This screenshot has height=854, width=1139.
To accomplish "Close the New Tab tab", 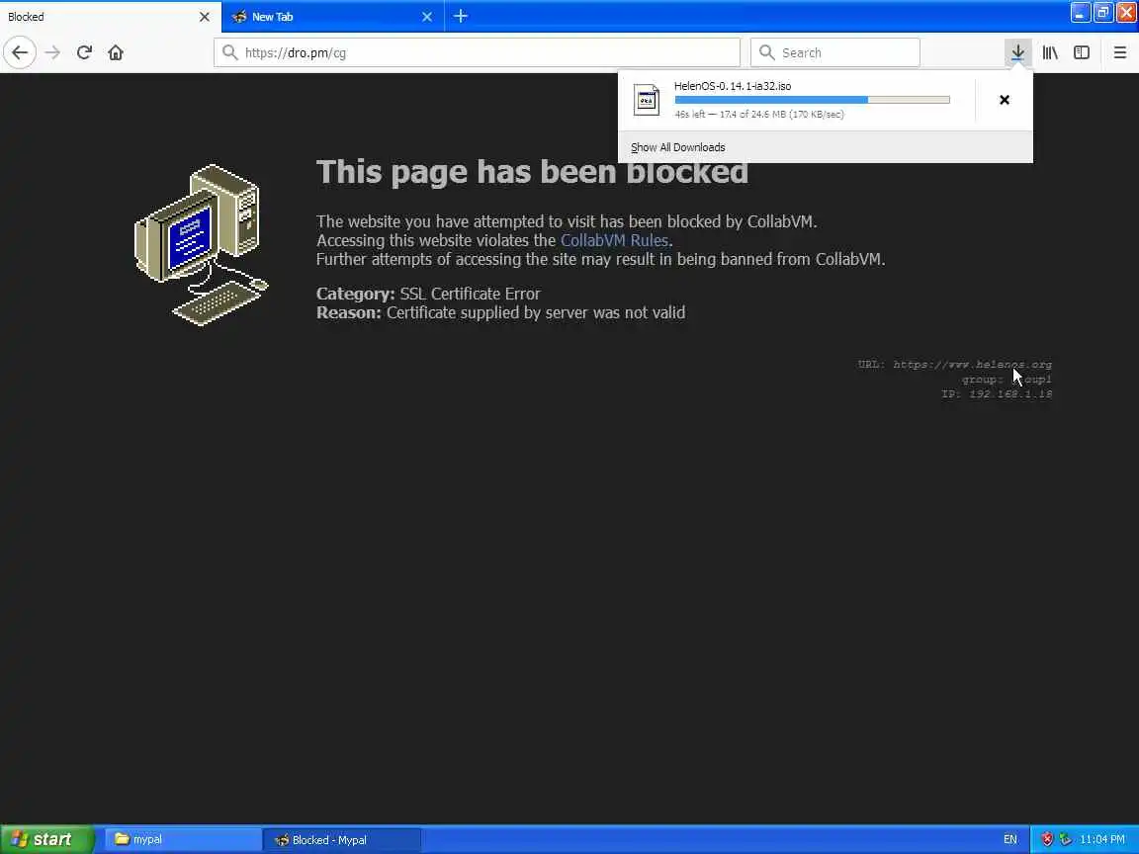I will [x=427, y=16].
